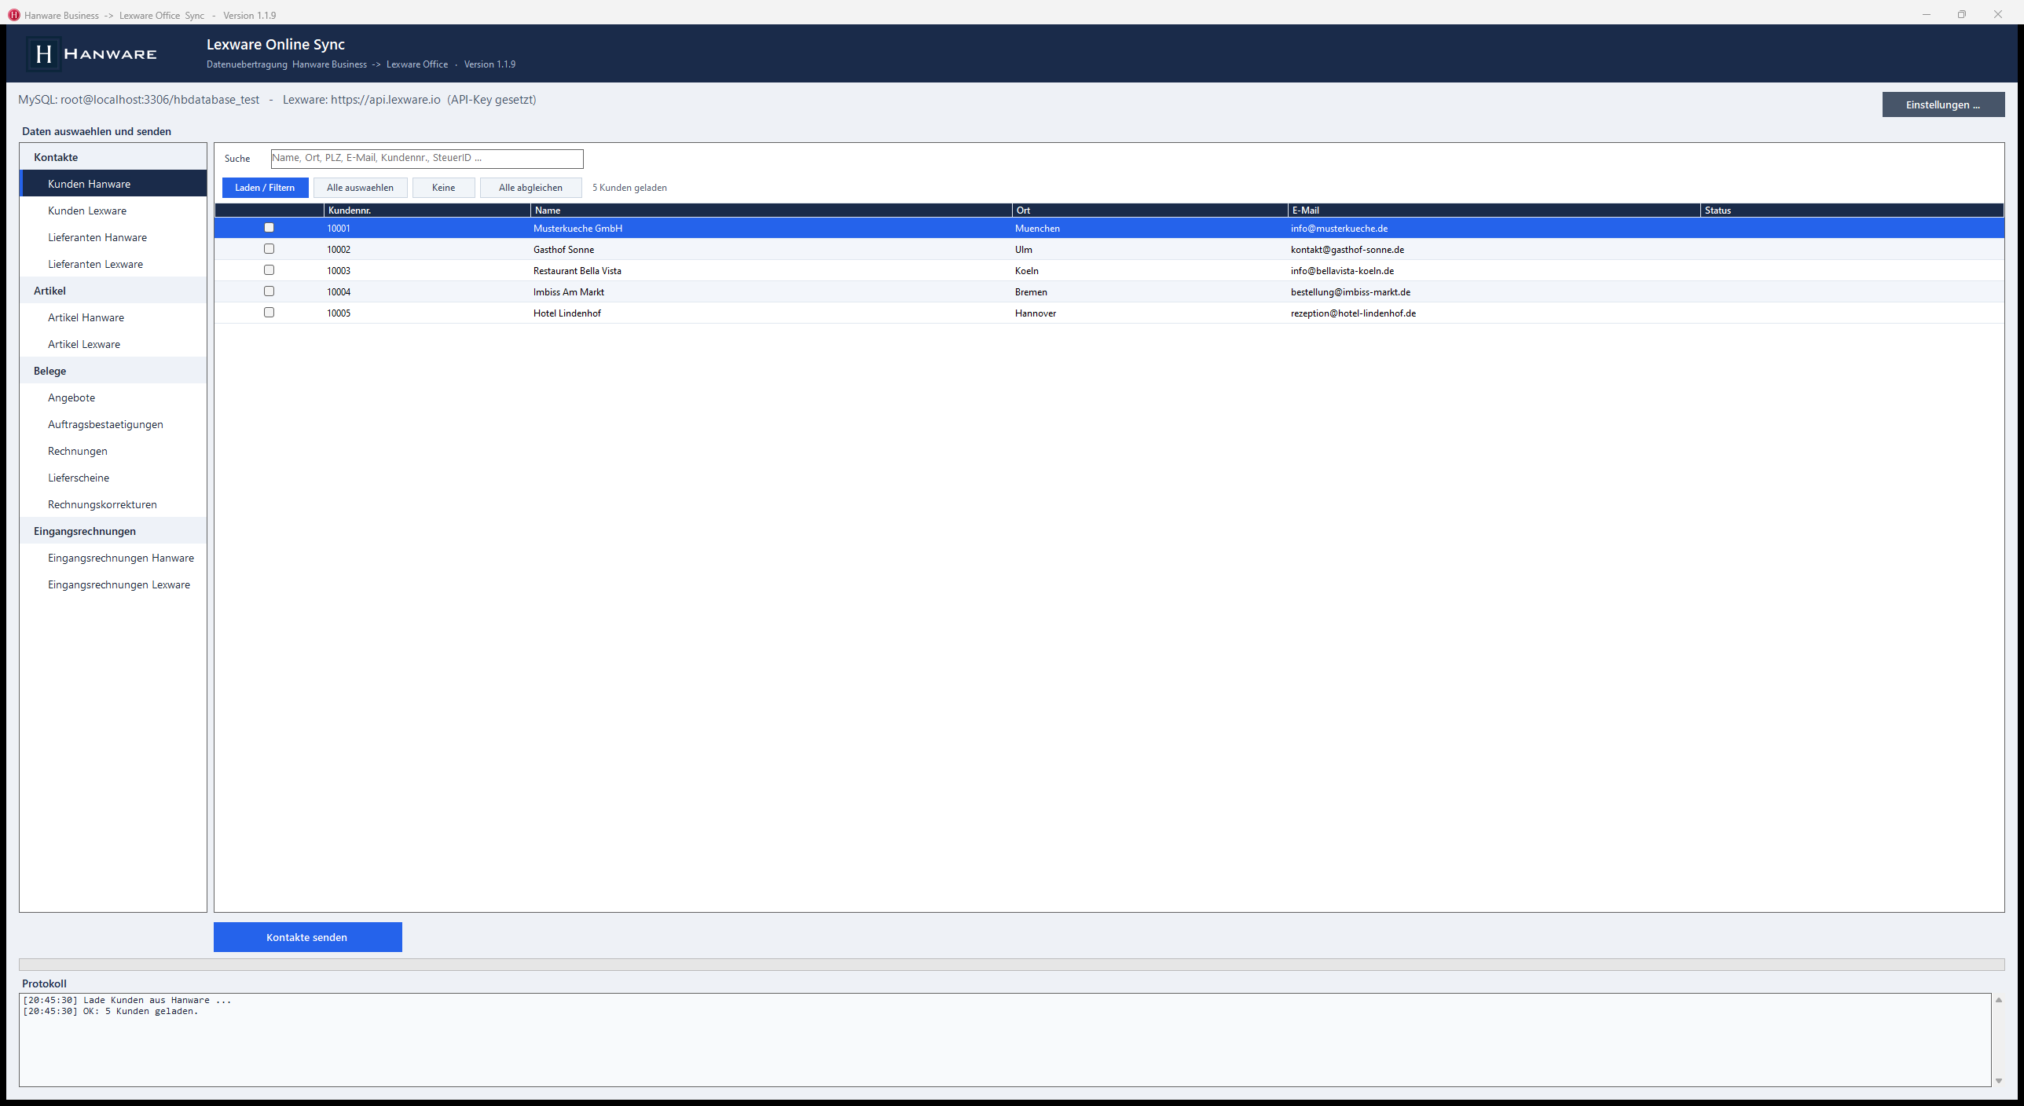Open Lieferanten Lexware in sidebar
The width and height of the screenshot is (2024, 1106).
(113, 264)
